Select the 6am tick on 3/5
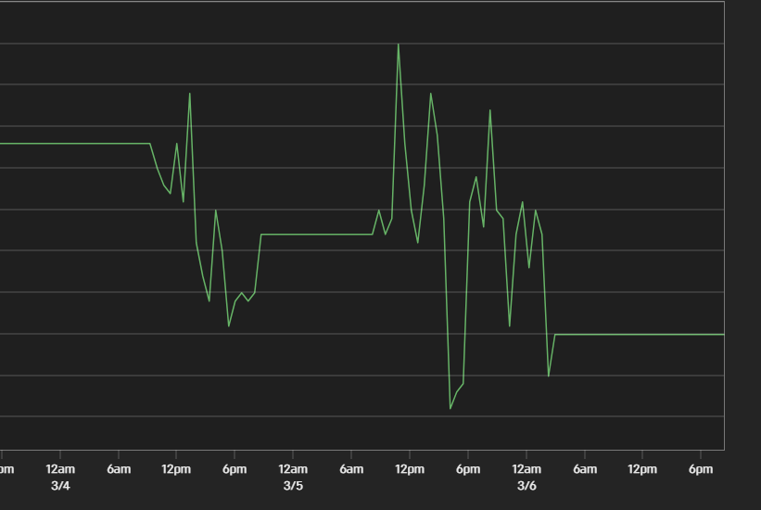This screenshot has height=510, width=761. [351, 469]
